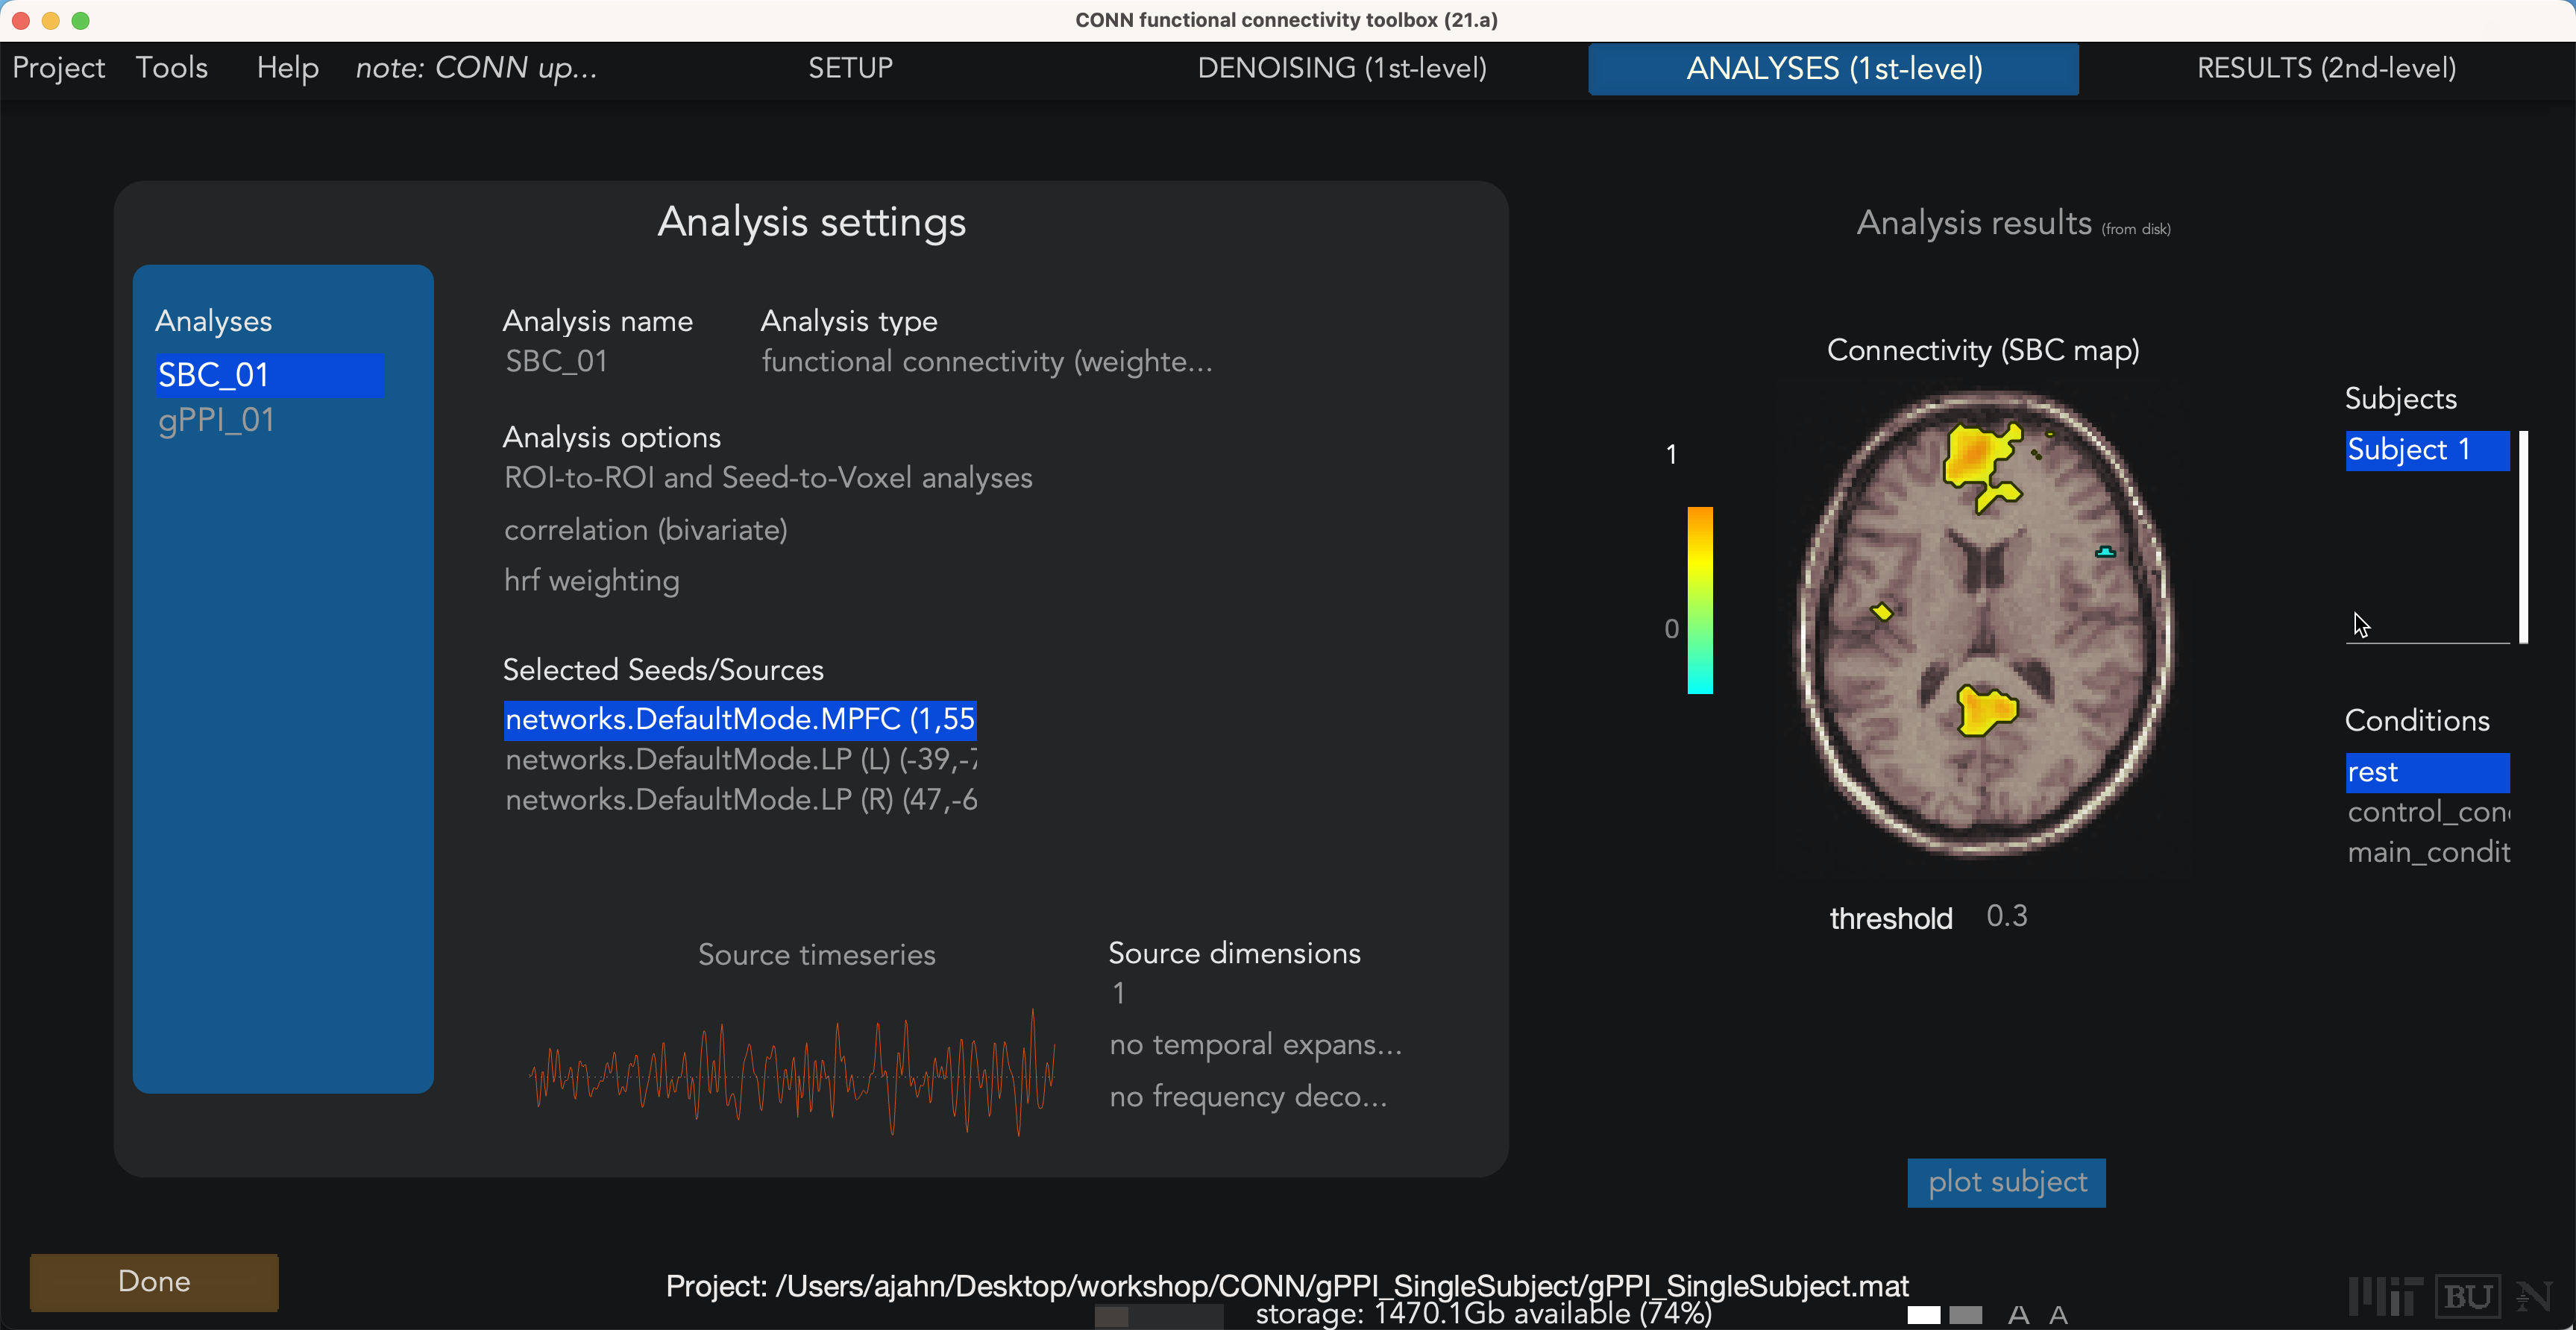The width and height of the screenshot is (2576, 1330).
Task: Open the Analysis type dropdown
Action: (x=987, y=361)
